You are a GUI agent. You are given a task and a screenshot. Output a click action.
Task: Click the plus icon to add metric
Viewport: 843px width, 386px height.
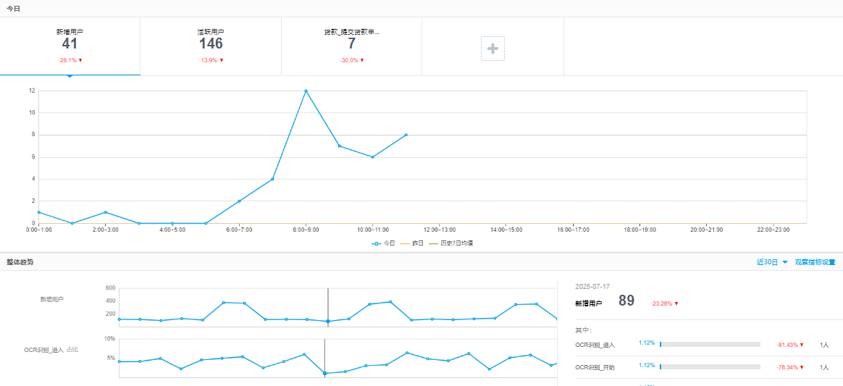click(x=492, y=49)
